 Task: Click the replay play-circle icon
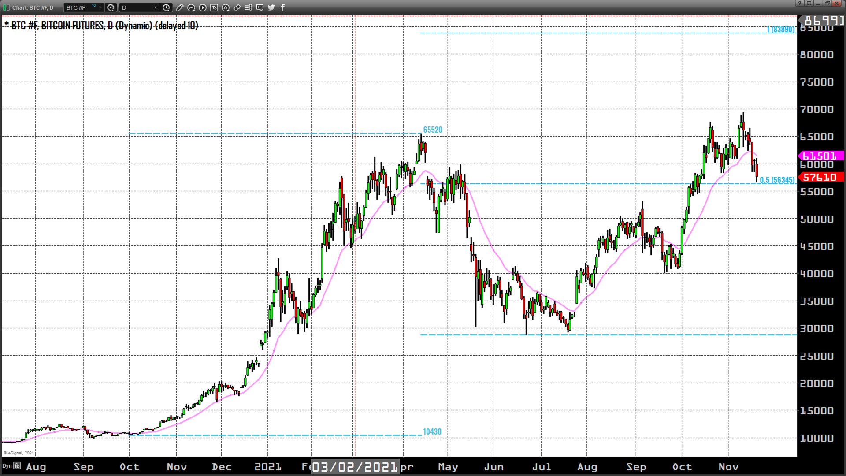click(x=203, y=7)
